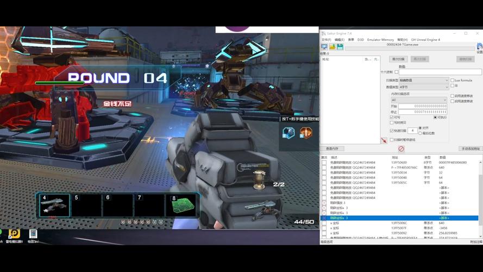Image resolution: width=483 pixels, height=272 pixels.
Task: Click the First Scan (首次扫描) button
Action: pyautogui.click(x=398, y=59)
